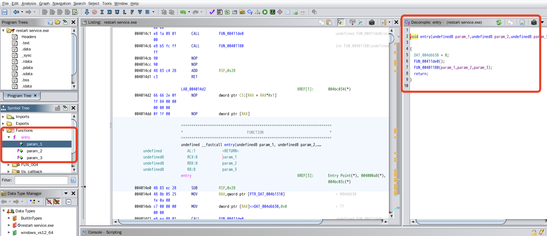Viewport: 547px width, 236px height.
Task: Click the Listing snapshot camera icon
Action: click(x=372, y=22)
